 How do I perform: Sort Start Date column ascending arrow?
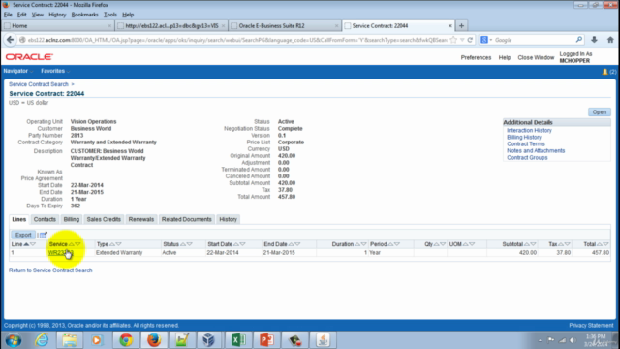tap(236, 244)
